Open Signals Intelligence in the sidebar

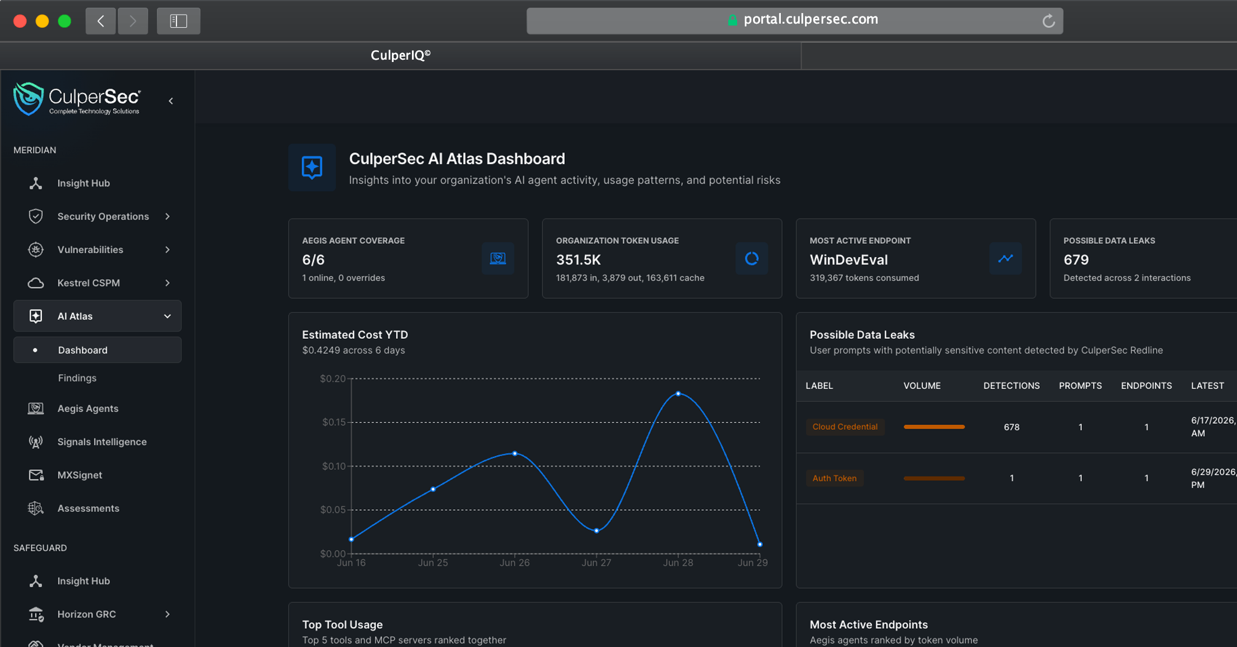tap(102, 442)
